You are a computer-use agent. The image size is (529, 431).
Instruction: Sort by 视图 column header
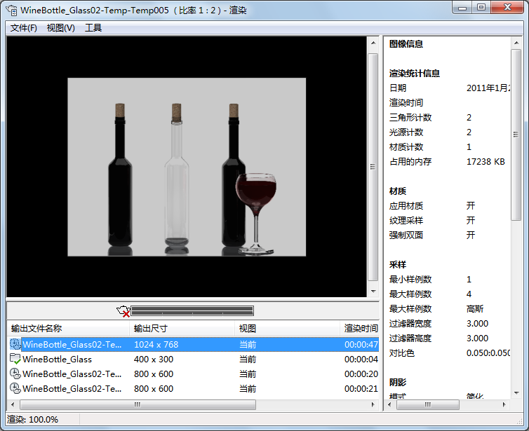(x=288, y=329)
